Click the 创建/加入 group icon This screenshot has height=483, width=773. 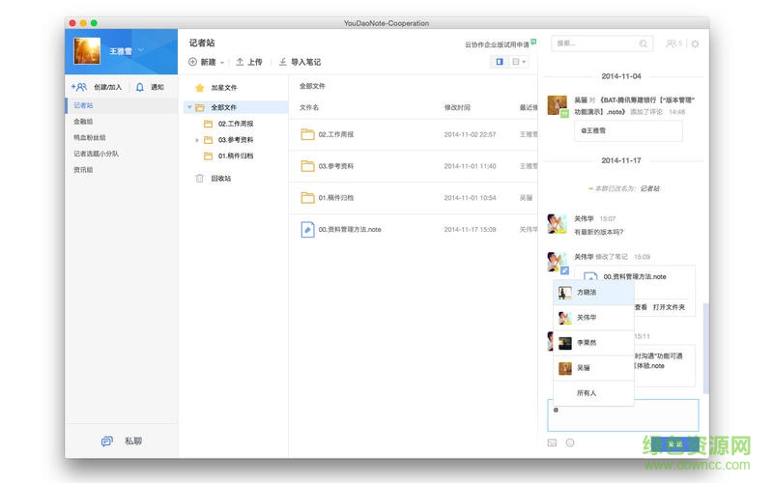tap(79, 87)
